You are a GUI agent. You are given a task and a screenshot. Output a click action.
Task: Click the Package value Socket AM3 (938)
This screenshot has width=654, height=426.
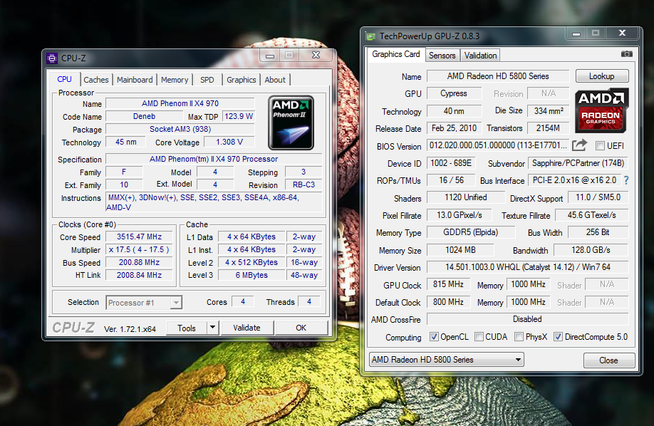[x=180, y=130]
